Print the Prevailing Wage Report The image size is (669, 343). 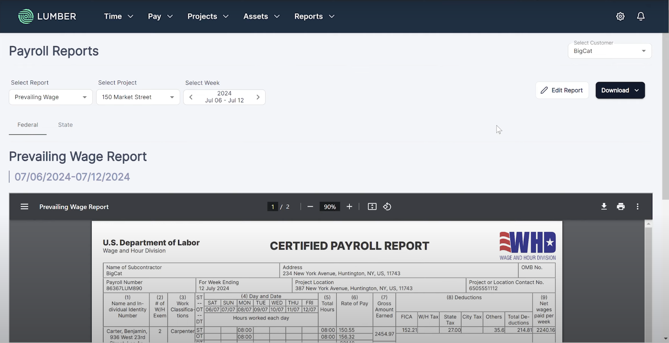(x=620, y=207)
